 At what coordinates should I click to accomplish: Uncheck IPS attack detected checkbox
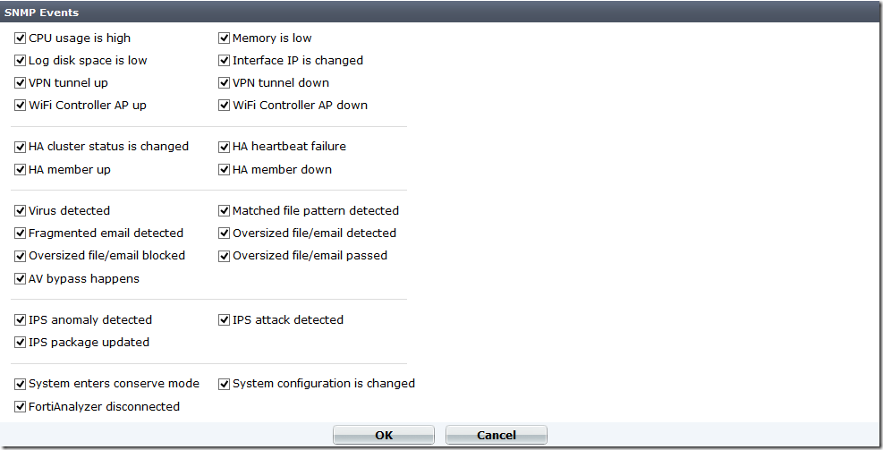(225, 320)
